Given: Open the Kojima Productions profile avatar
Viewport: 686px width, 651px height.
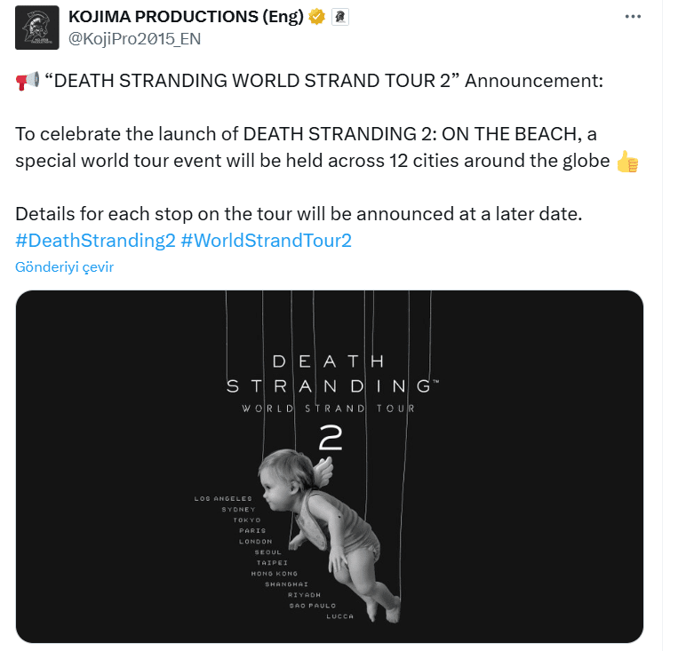Looking at the screenshot, I should 37,27.
